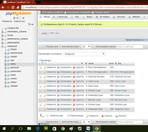Open the Импорт tab
The image size is (148, 132).
(134, 17)
